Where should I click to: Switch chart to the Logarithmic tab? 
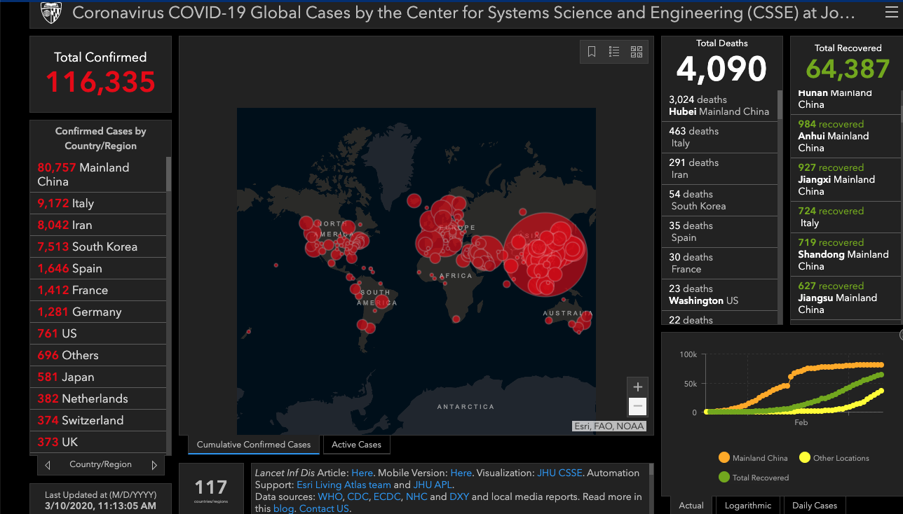(x=747, y=506)
